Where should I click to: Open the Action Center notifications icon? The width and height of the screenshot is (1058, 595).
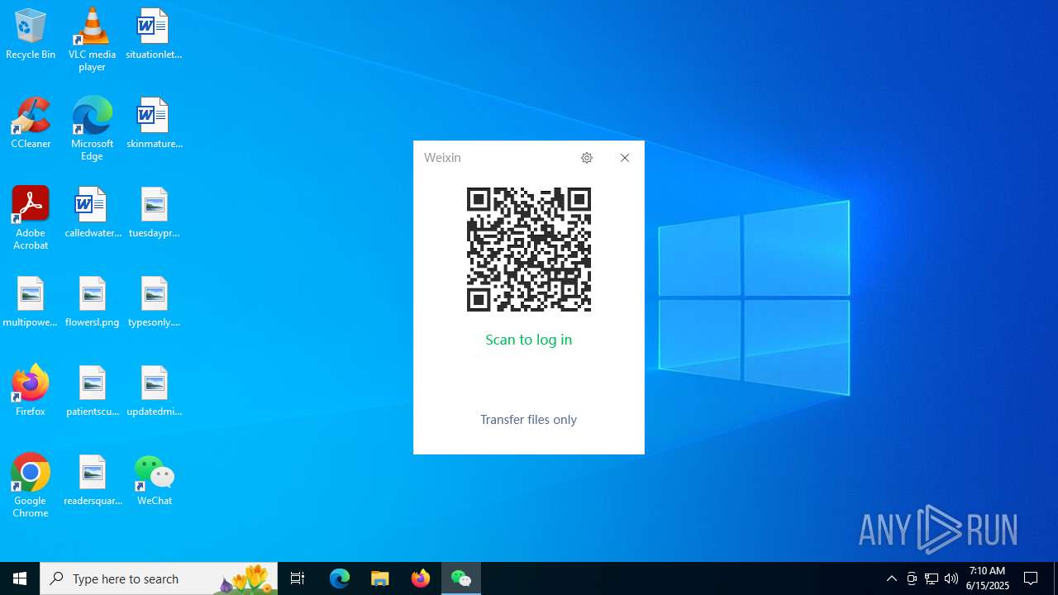pos(1031,578)
